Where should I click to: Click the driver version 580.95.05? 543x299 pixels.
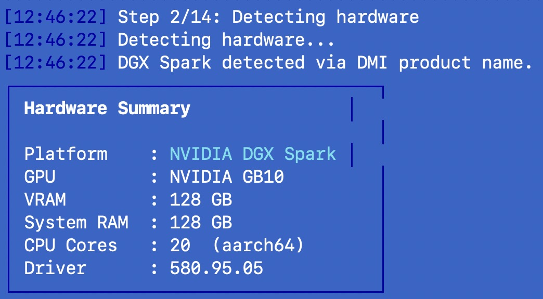216,268
